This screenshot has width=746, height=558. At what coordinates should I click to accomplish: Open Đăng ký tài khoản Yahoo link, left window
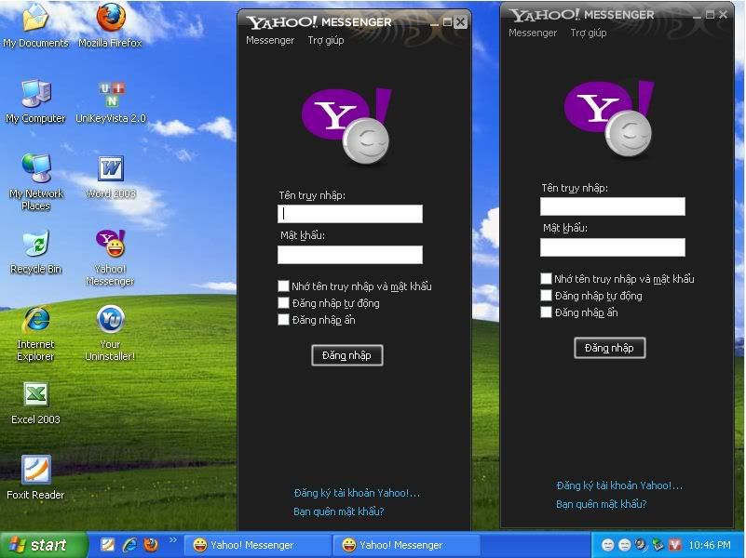click(357, 493)
